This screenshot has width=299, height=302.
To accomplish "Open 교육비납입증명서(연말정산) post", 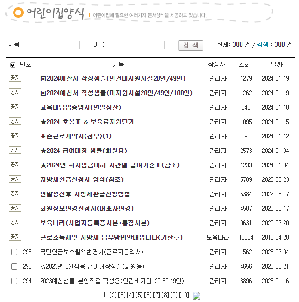I will pos(81,107).
